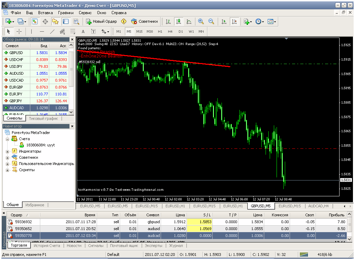355x259 pixels.
Task: Select account 183806084: uyyt
Action: [40, 145]
